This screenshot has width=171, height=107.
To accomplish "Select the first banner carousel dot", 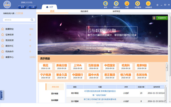I will click(x=105, y=51).
